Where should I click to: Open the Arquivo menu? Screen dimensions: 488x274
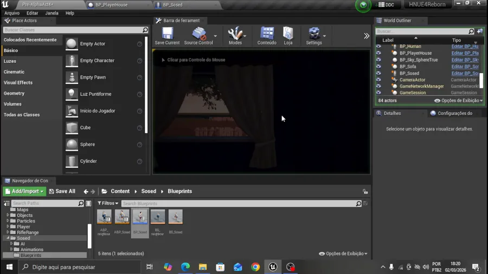pos(12,13)
